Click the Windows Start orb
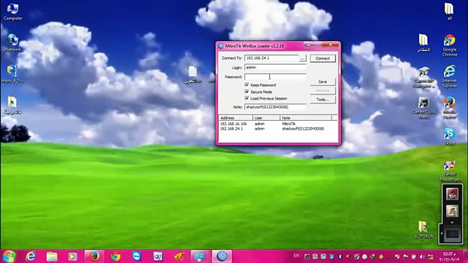 [x=9, y=256]
